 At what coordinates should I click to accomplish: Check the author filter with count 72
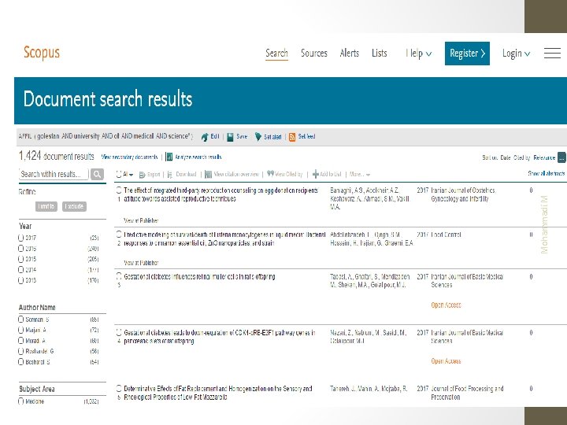[x=21, y=330]
